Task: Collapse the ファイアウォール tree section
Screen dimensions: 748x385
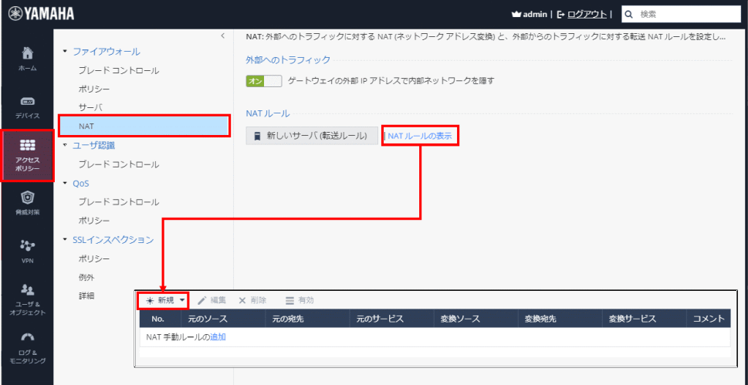Action: coord(66,52)
